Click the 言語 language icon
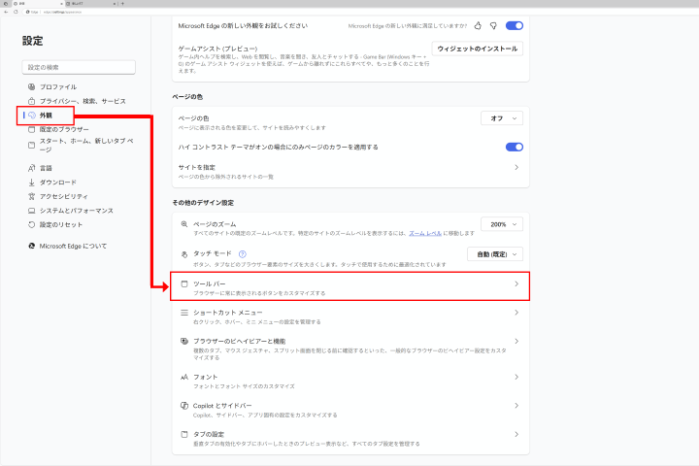699x466 pixels. pyautogui.click(x=32, y=168)
